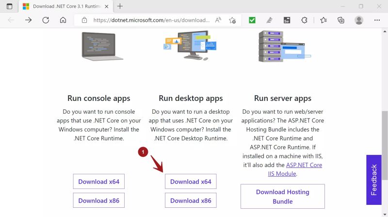This screenshot has width=388, height=217.
Task: Open Collections icon
Action: 341,20
